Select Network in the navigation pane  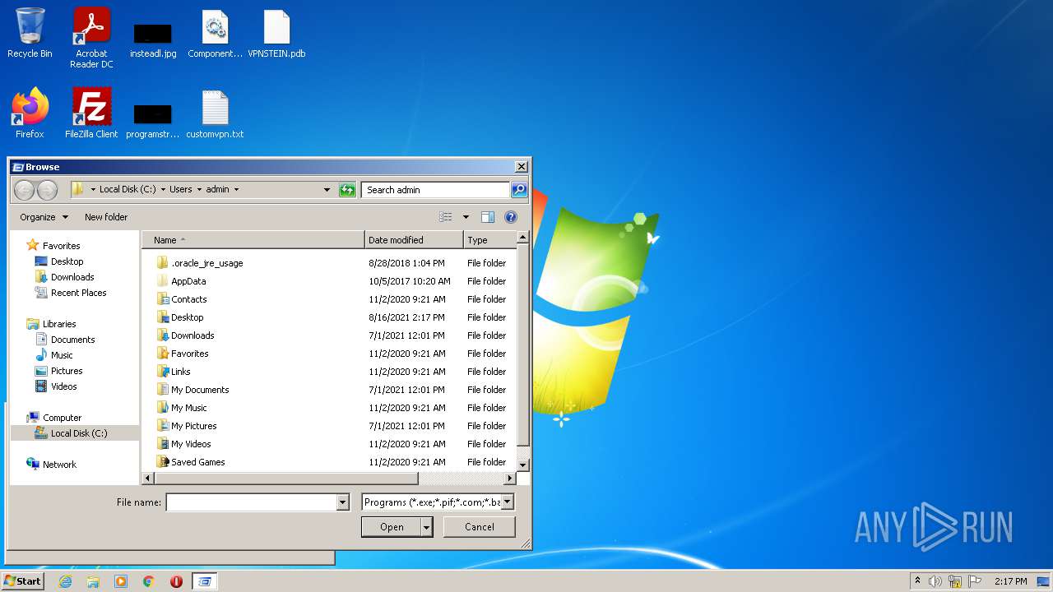(59, 465)
